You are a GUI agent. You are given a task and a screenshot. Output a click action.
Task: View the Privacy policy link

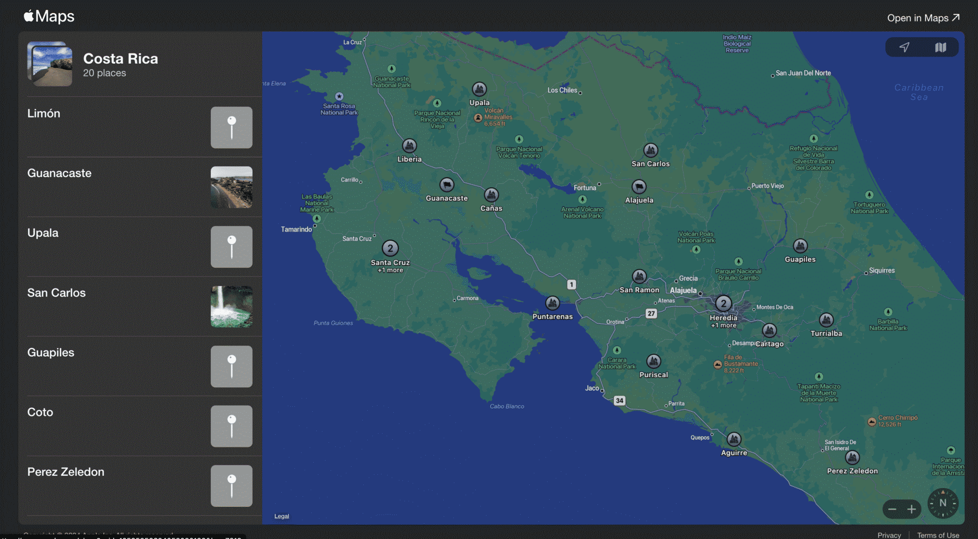pyautogui.click(x=889, y=535)
